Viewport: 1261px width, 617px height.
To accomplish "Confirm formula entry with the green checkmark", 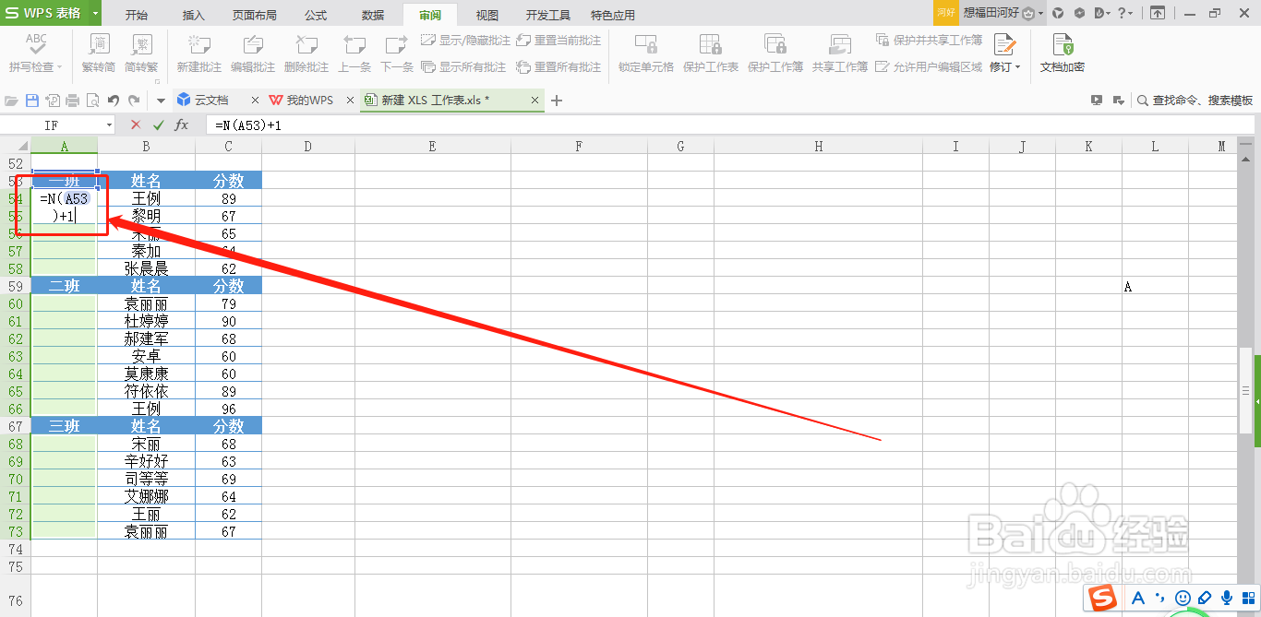I will pyautogui.click(x=159, y=125).
